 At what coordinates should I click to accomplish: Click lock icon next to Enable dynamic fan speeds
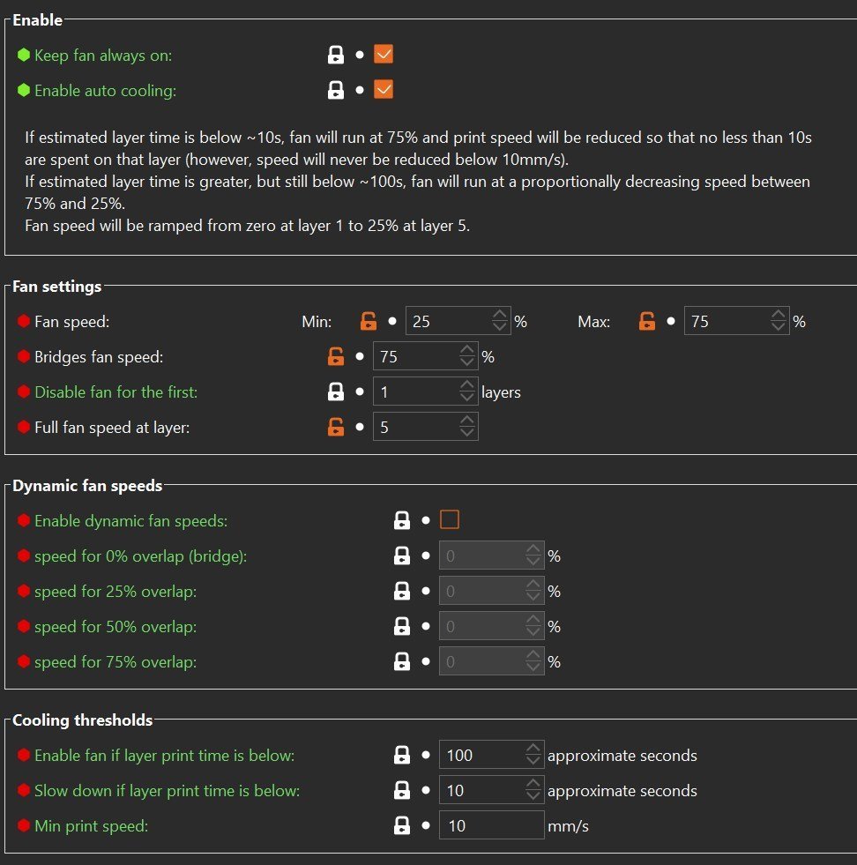(x=401, y=520)
